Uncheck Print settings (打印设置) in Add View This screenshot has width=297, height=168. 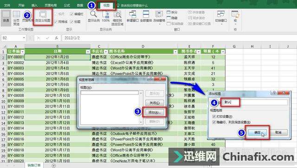pos(214,117)
